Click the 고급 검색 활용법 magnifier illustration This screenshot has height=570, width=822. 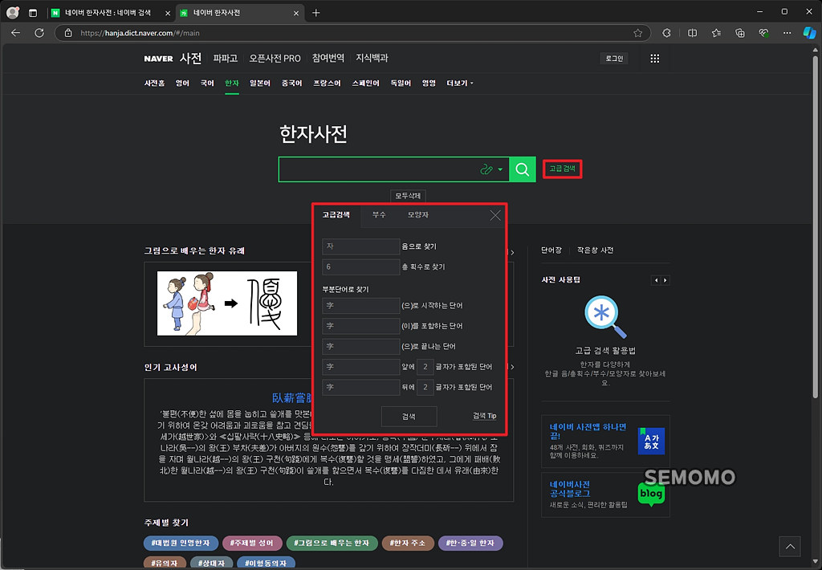pyautogui.click(x=605, y=317)
